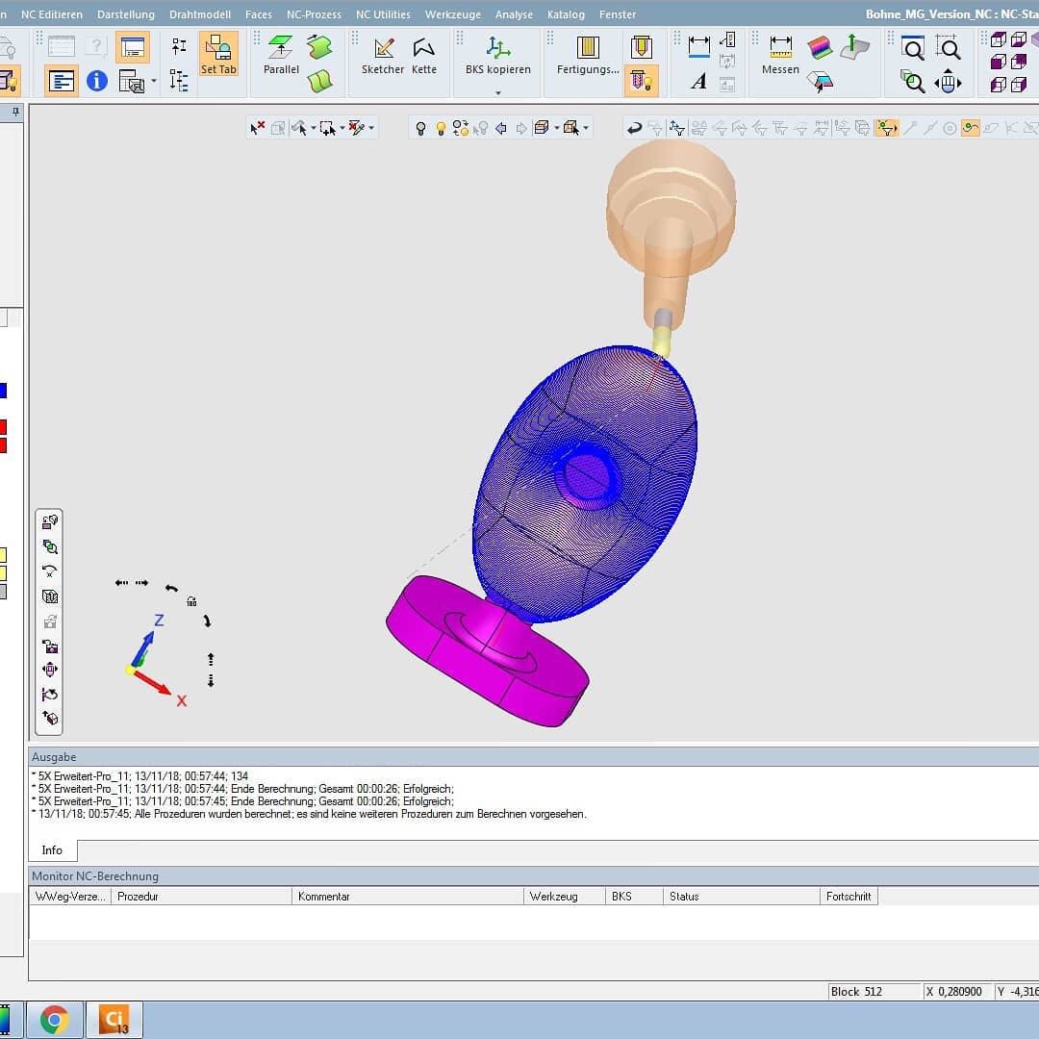Click the Messen measure tool

tap(780, 56)
